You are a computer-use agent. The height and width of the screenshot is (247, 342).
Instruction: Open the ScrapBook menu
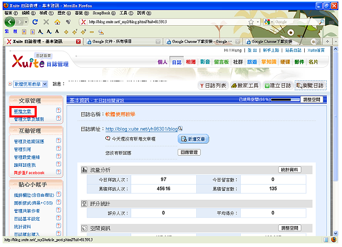pos(104,13)
